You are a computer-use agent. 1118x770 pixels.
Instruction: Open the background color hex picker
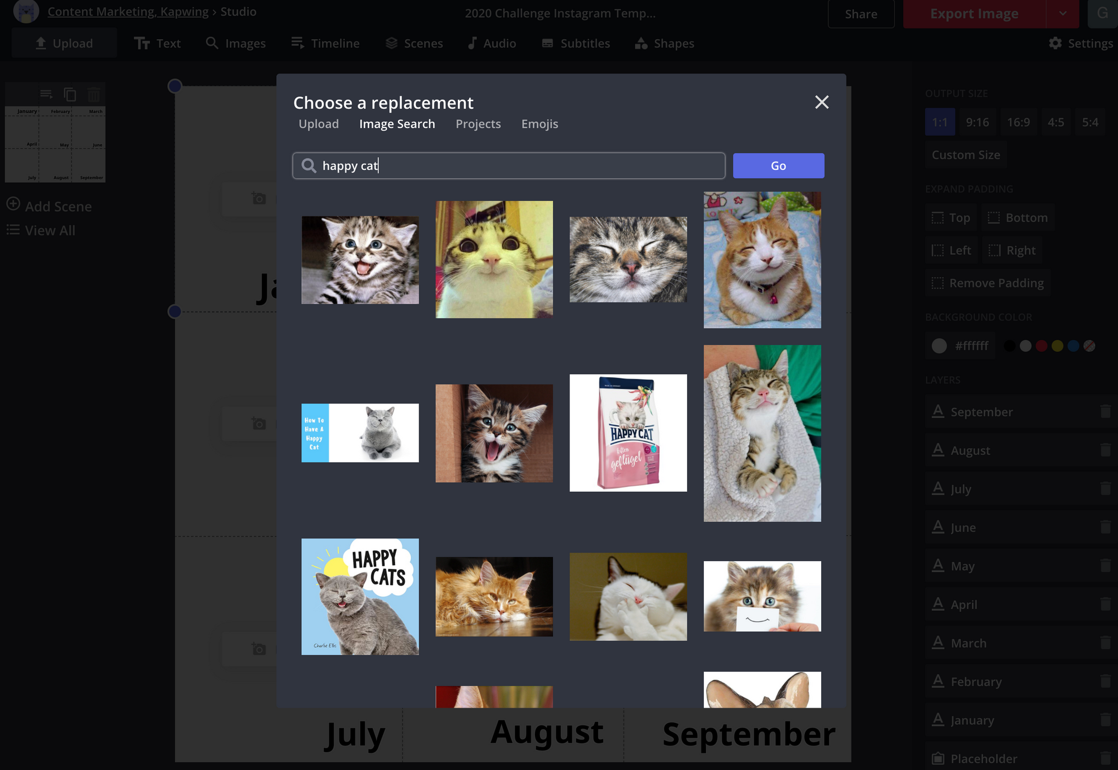click(960, 346)
